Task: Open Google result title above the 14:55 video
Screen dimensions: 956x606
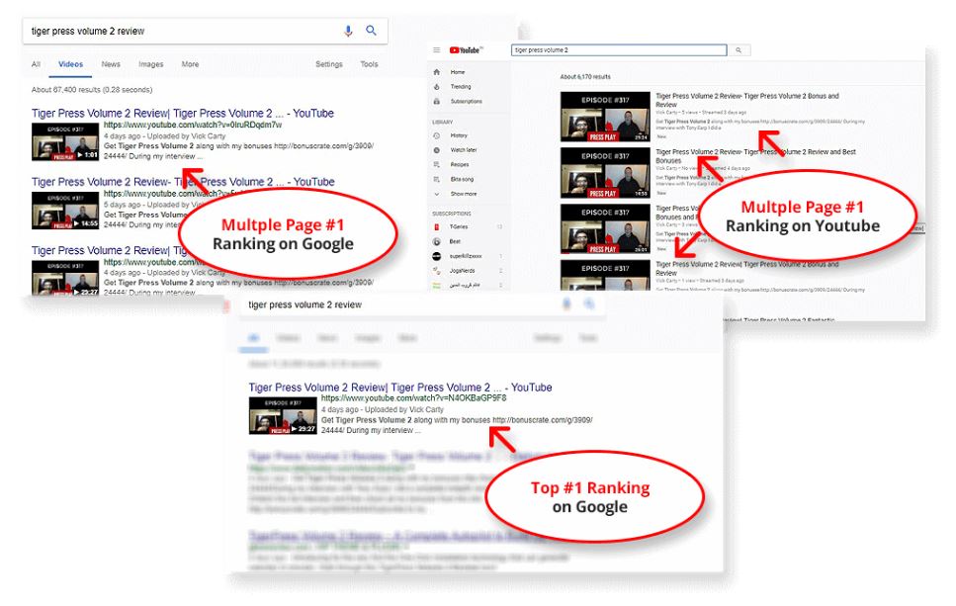Action: [x=183, y=182]
